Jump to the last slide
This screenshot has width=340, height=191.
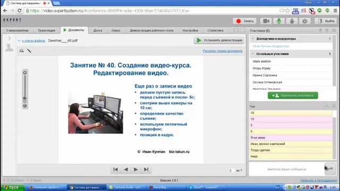pyautogui.click(x=146, y=170)
